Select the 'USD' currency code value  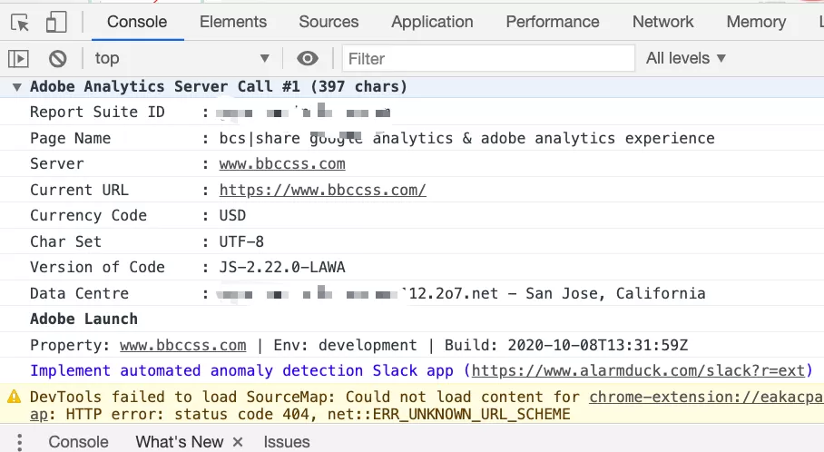[x=232, y=215]
